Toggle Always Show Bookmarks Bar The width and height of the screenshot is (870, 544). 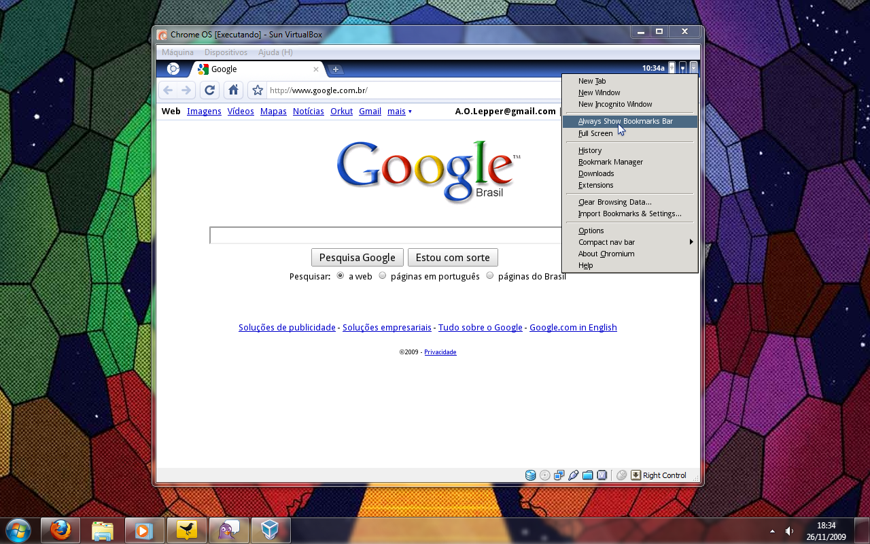coord(630,121)
